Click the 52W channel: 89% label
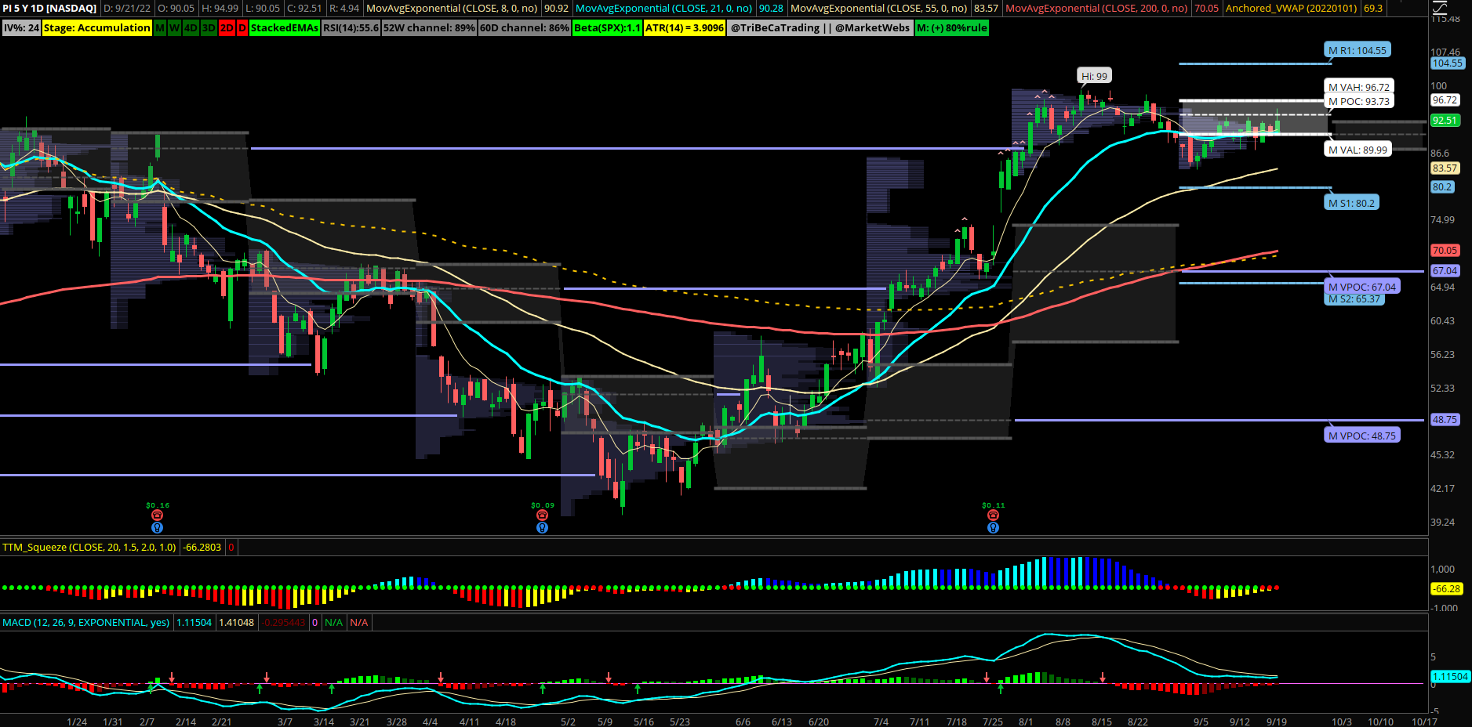Screen dimensions: 1472x727 429,28
